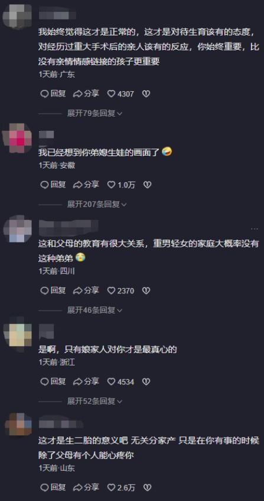Dislike the Guangdong comment with broken-heart icon

[146, 93]
